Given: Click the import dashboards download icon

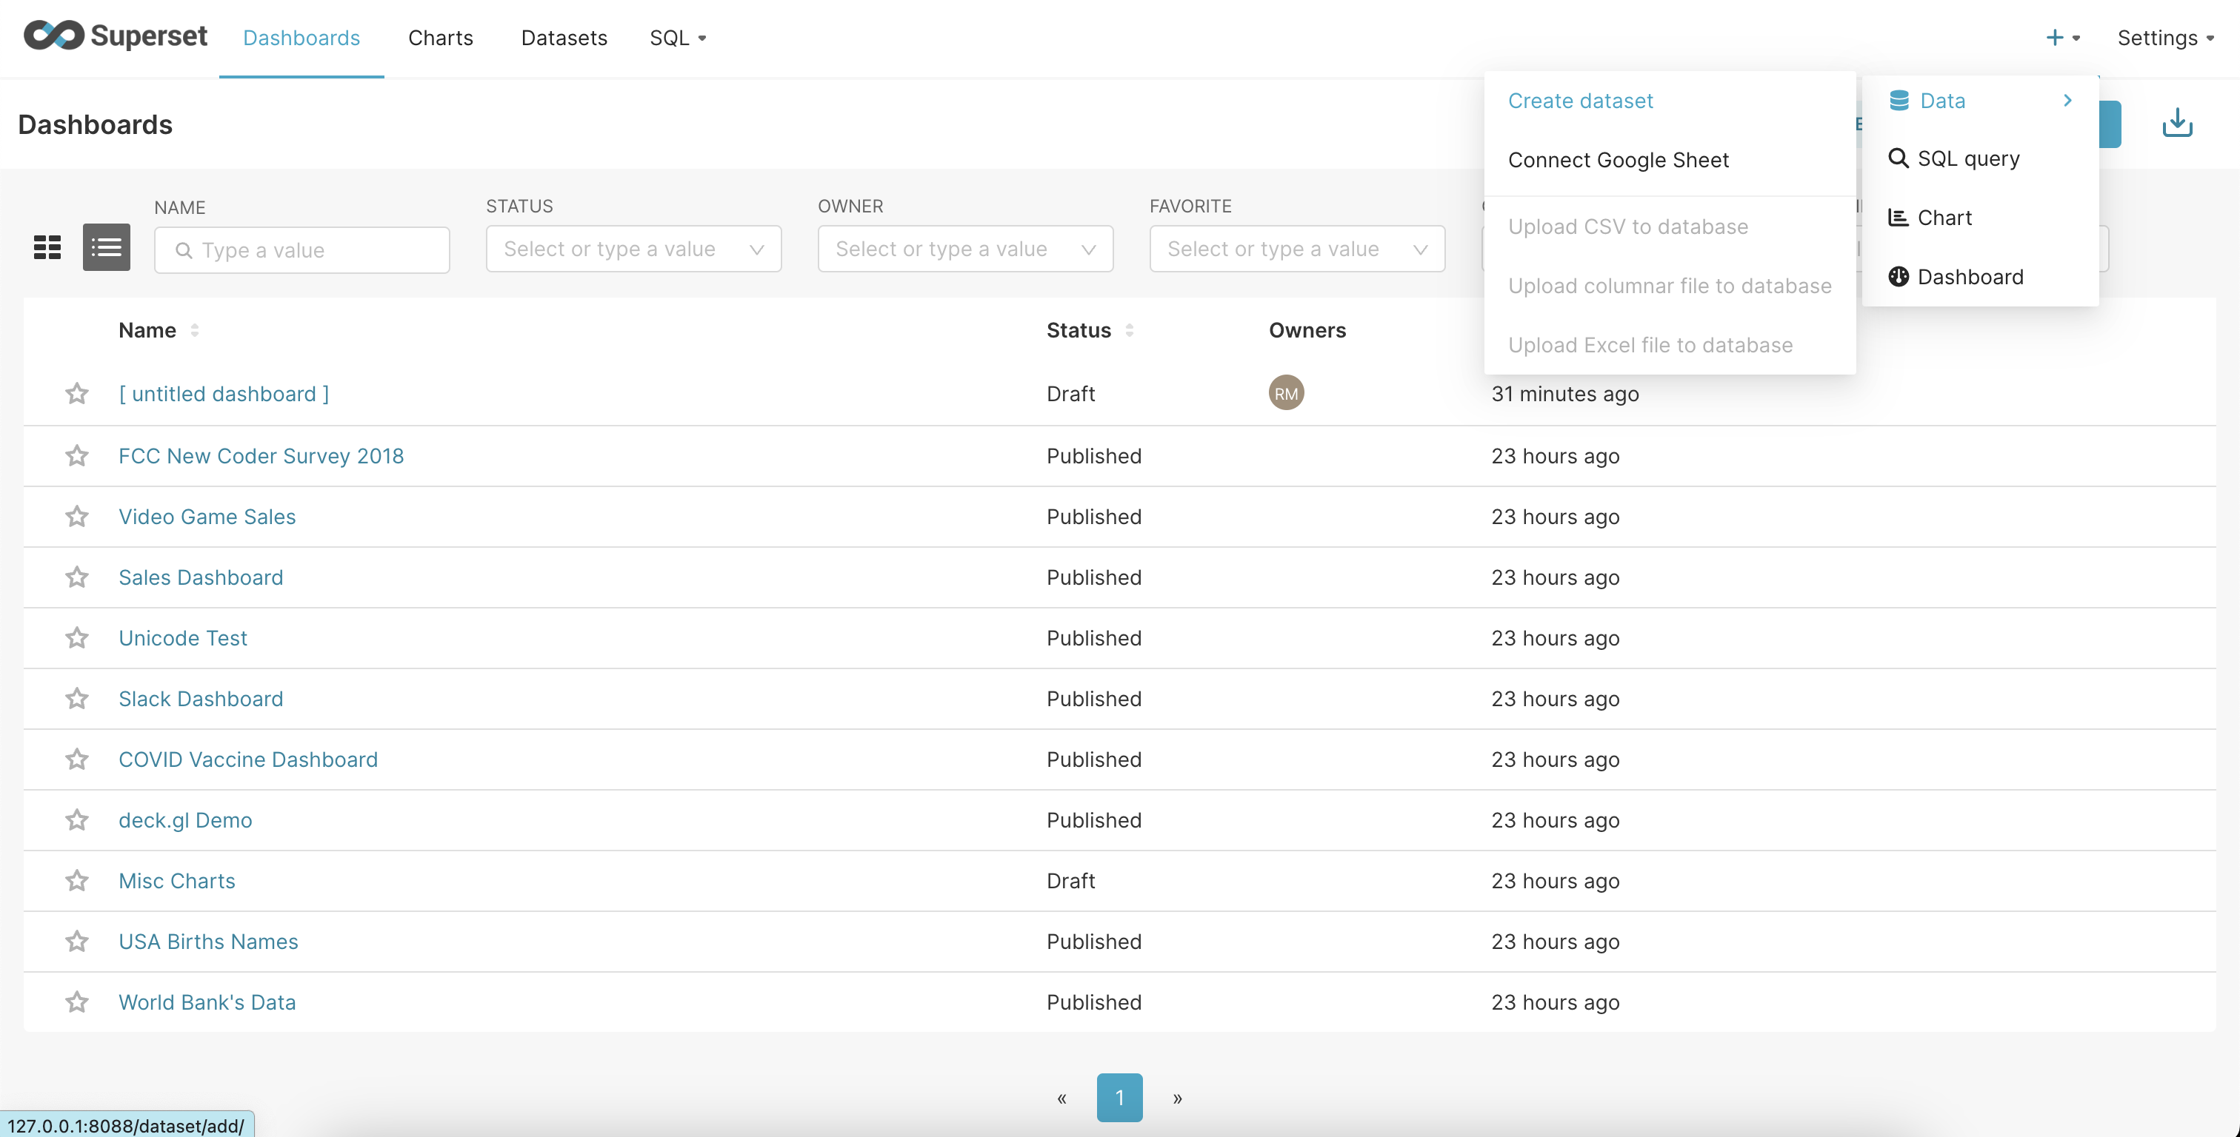Looking at the screenshot, I should [2176, 124].
